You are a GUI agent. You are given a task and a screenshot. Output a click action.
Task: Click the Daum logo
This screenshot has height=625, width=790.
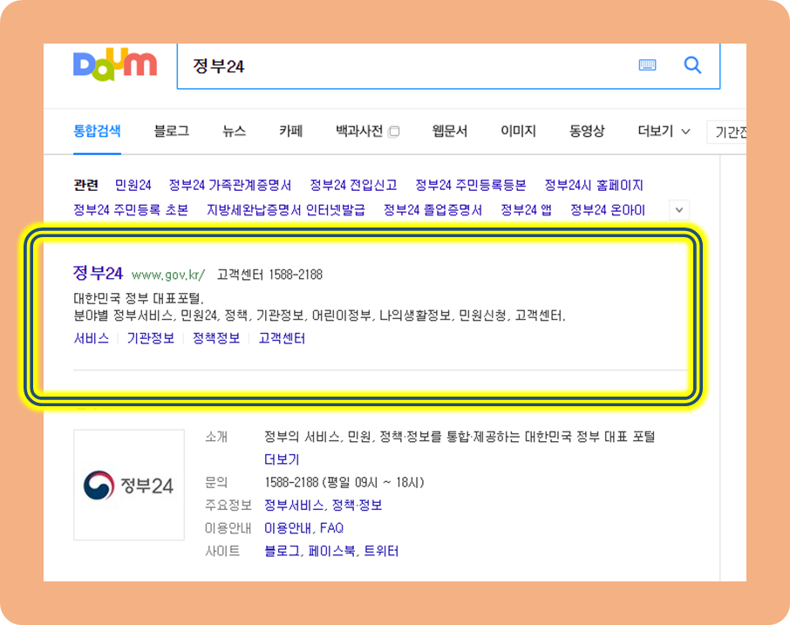coord(115,65)
